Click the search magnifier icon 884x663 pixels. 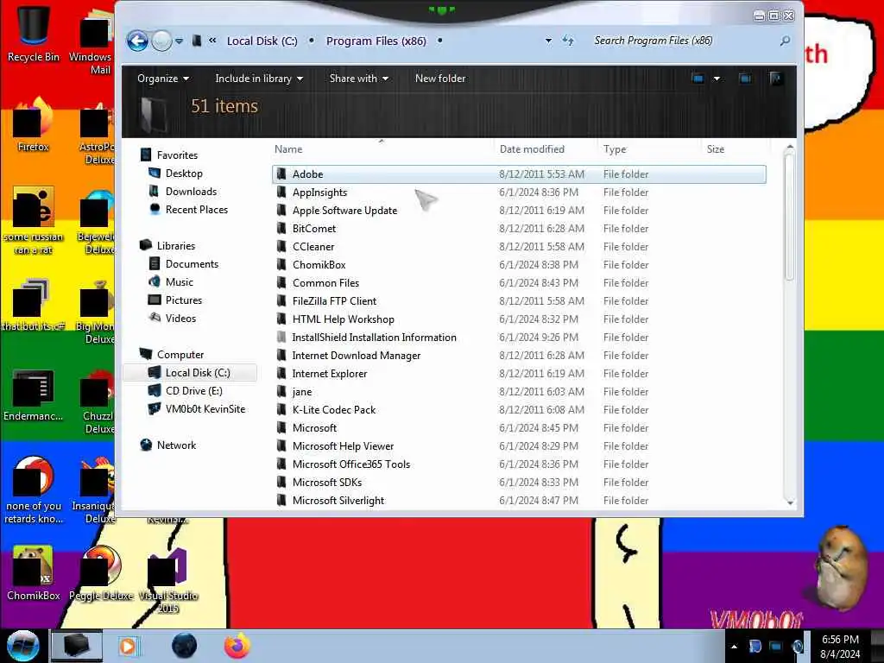tap(785, 41)
